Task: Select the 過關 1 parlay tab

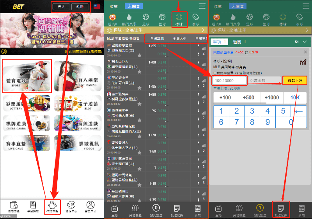Action: [x=239, y=42]
